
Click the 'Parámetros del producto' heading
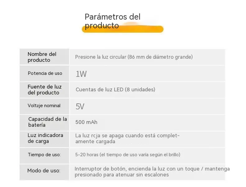[x=112, y=21]
